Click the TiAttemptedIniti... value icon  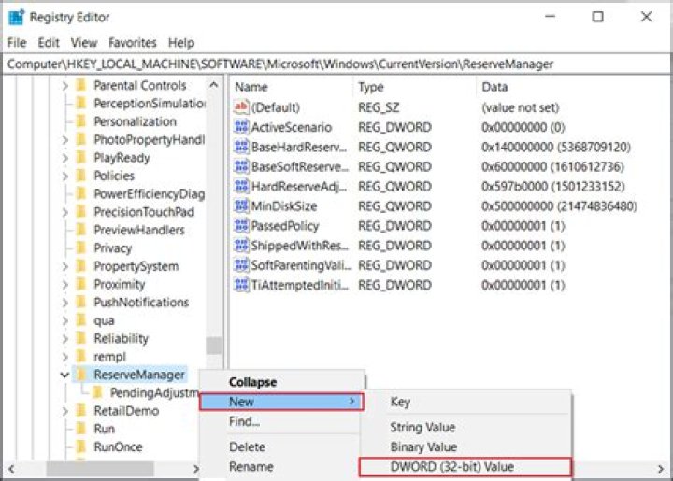[x=241, y=285]
